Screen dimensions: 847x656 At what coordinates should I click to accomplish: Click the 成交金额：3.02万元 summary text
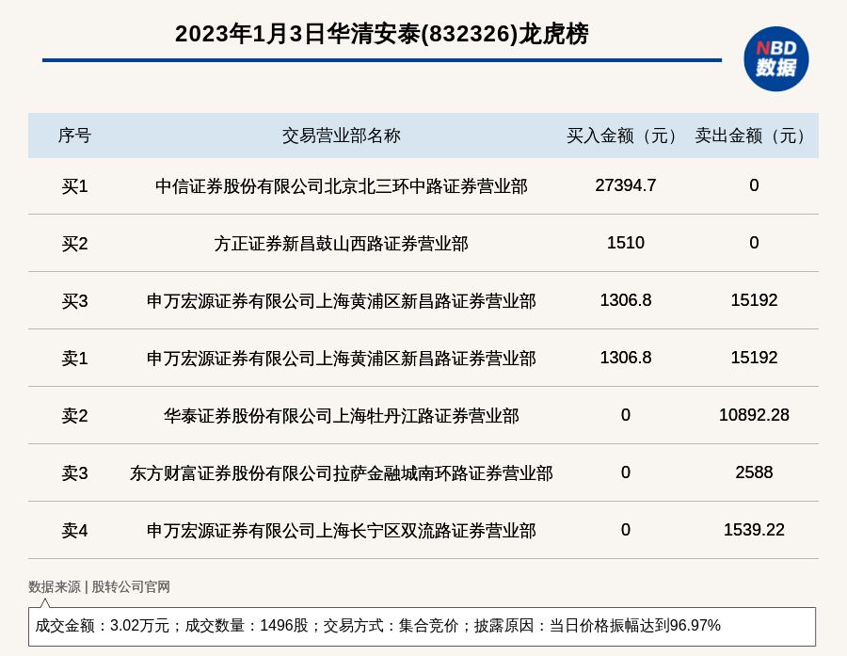pyautogui.click(x=102, y=626)
